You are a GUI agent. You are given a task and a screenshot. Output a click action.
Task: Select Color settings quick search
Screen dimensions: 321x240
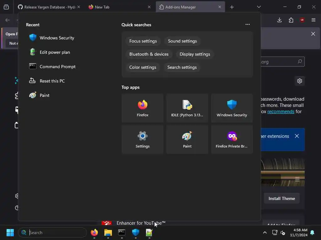(143, 67)
